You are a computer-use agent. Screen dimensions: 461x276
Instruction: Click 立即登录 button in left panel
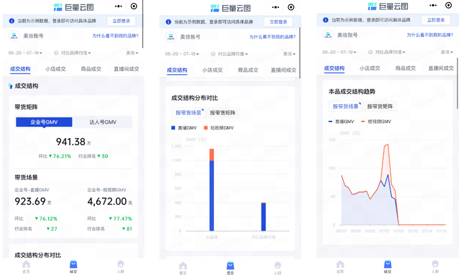(121, 21)
